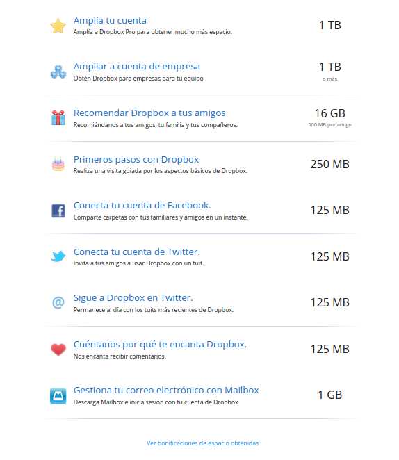This screenshot has width=399, height=460.
Task: Open 'Gestiona tu correo electrónico con Mailbox'
Action: coord(166,391)
